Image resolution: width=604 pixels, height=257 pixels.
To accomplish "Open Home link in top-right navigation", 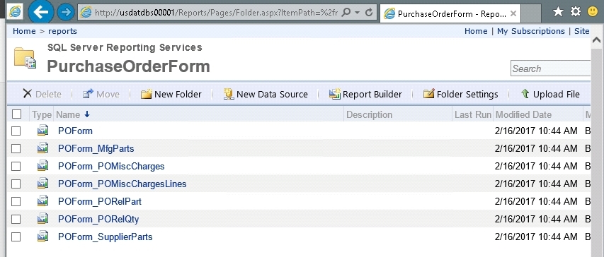I will click(x=476, y=31).
